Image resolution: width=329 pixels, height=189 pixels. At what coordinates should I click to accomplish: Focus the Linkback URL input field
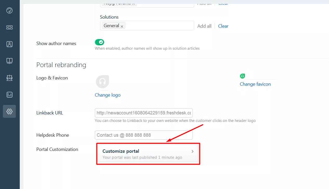click(144, 113)
